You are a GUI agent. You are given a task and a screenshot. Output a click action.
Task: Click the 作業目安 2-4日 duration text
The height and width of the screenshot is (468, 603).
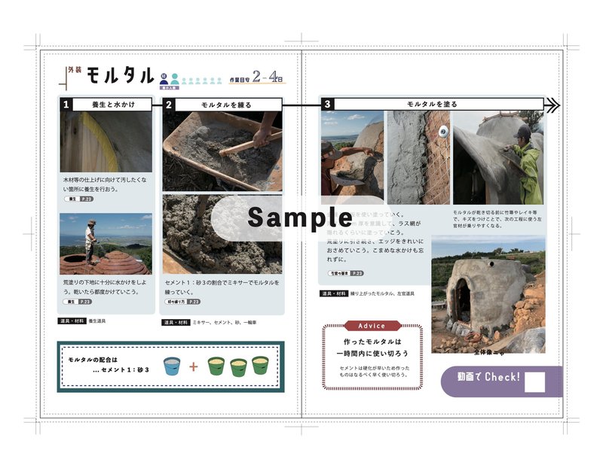[257, 77]
